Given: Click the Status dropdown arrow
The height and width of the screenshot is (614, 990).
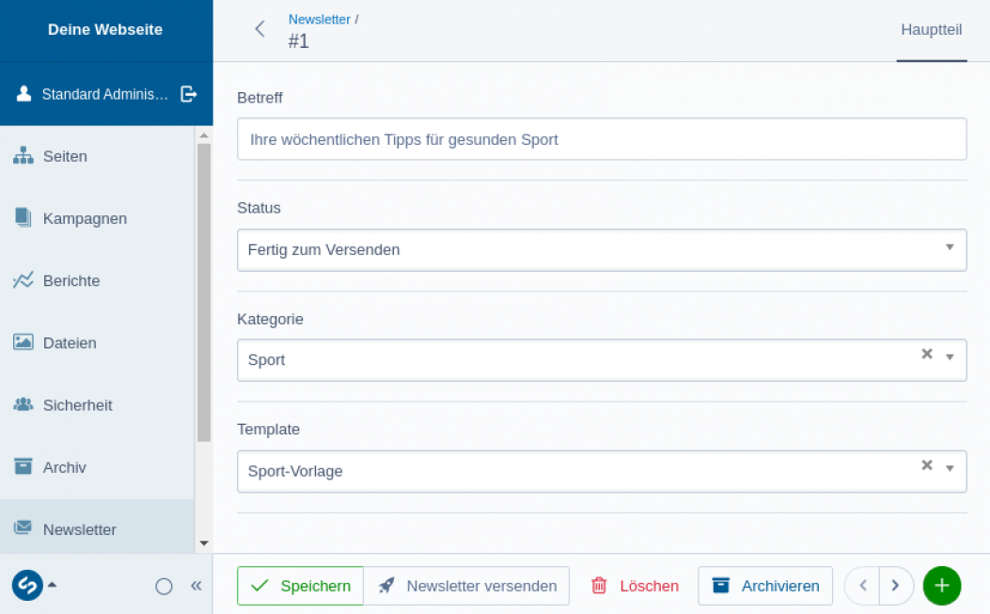Looking at the screenshot, I should coord(950,247).
